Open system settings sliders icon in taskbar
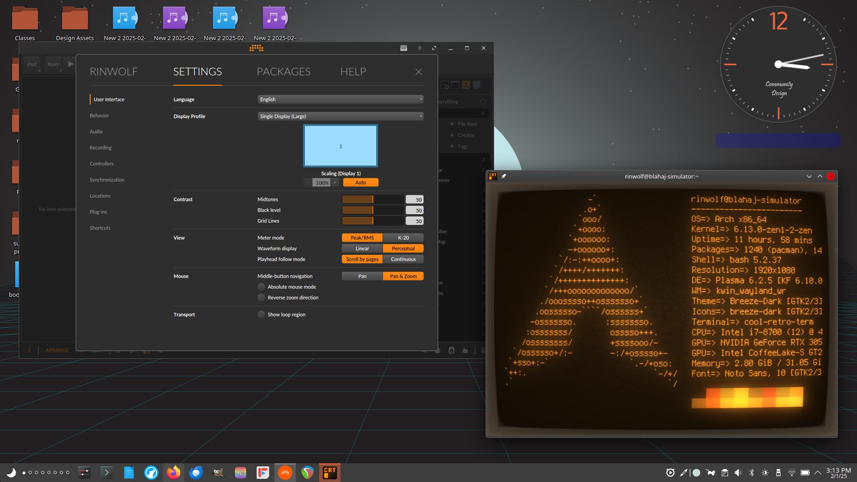Image resolution: width=857 pixels, height=482 pixels. (84, 473)
